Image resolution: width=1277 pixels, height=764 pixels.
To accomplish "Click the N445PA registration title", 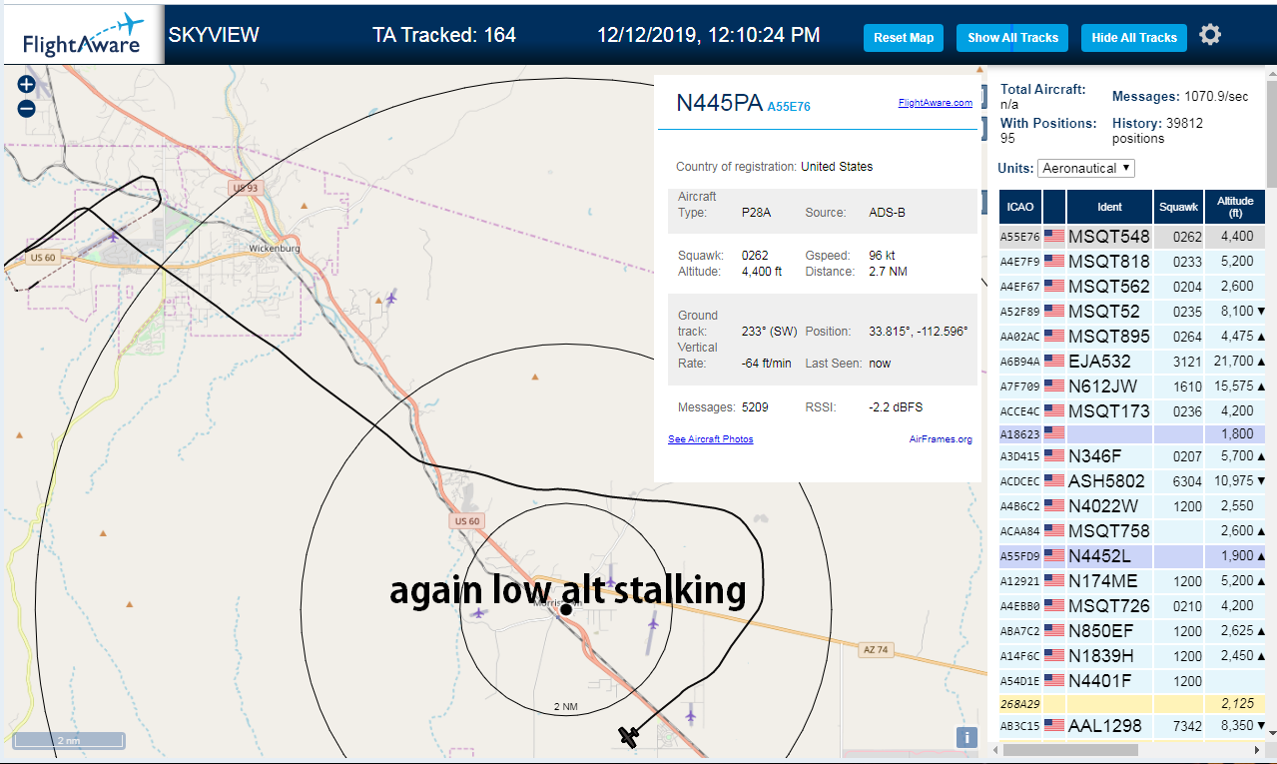I will 719,103.
